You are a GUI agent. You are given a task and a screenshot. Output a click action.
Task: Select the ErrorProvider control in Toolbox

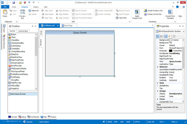point(15,66)
